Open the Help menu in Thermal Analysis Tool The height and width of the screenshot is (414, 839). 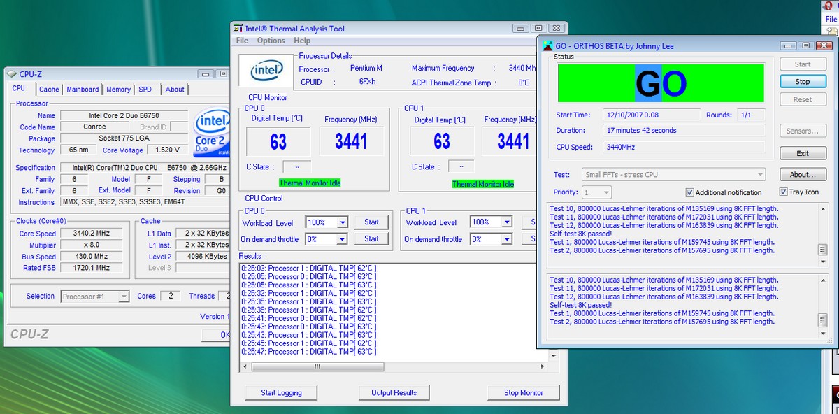pos(302,41)
